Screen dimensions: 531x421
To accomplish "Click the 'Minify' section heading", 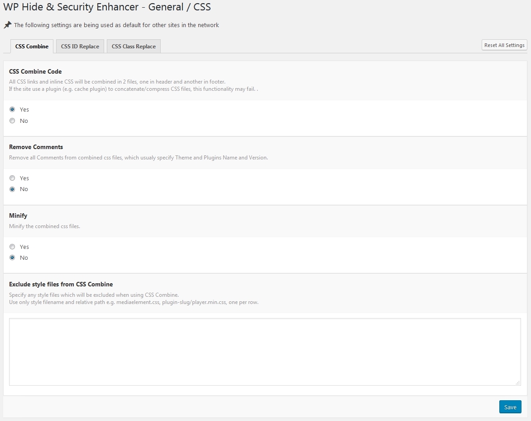I will 18,215.
